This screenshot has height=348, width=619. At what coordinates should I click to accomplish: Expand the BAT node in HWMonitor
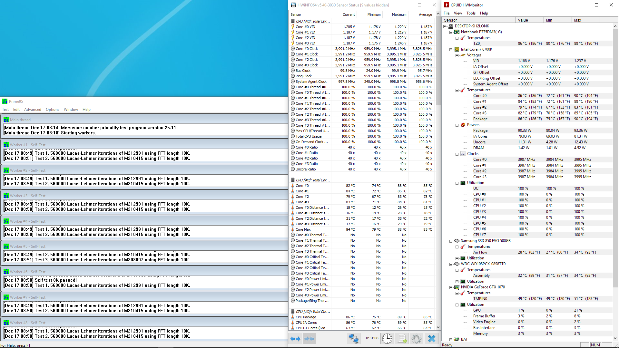click(x=451, y=339)
